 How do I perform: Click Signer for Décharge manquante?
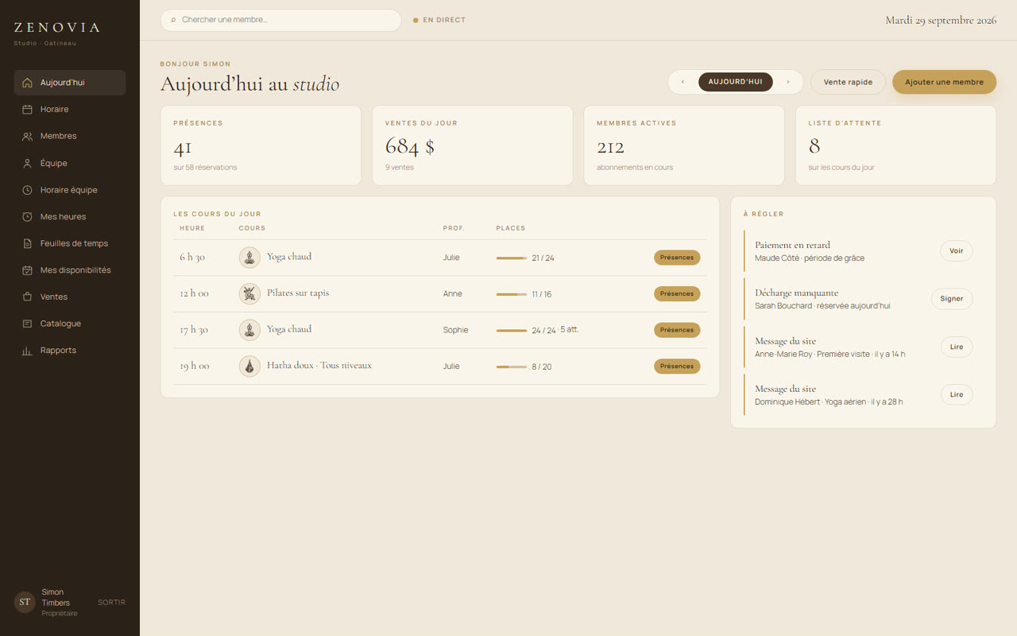(x=952, y=299)
